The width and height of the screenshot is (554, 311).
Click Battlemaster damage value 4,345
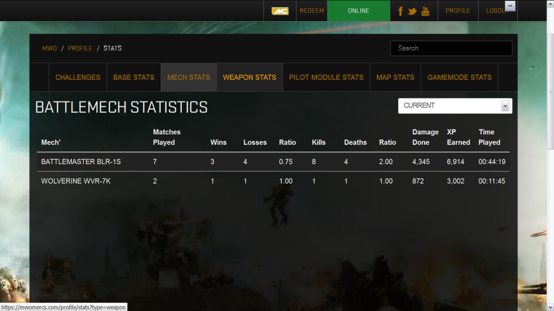421,162
